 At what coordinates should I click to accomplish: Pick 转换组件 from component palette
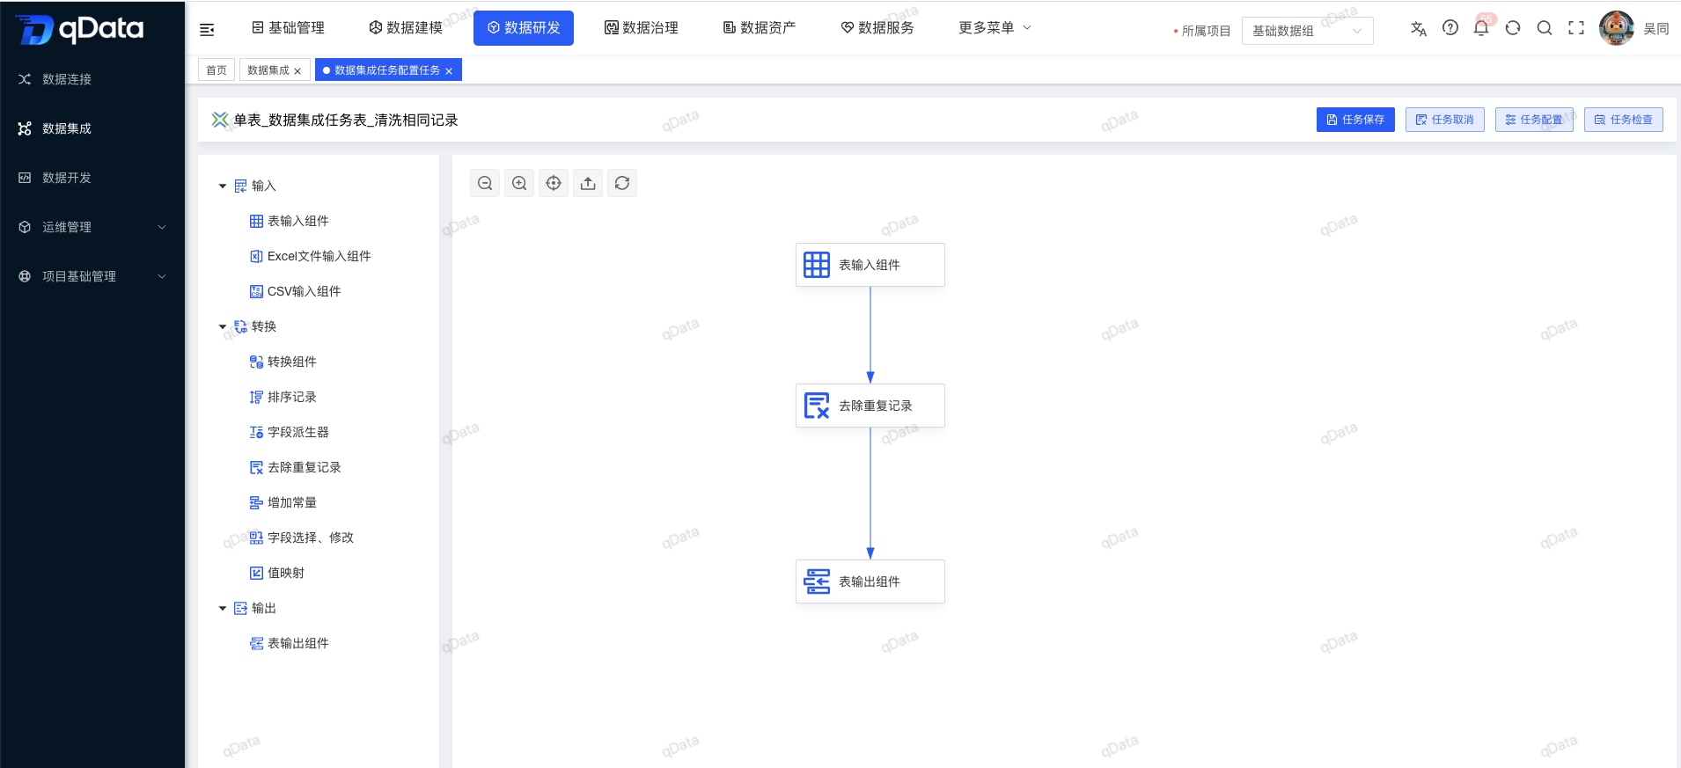pos(283,362)
